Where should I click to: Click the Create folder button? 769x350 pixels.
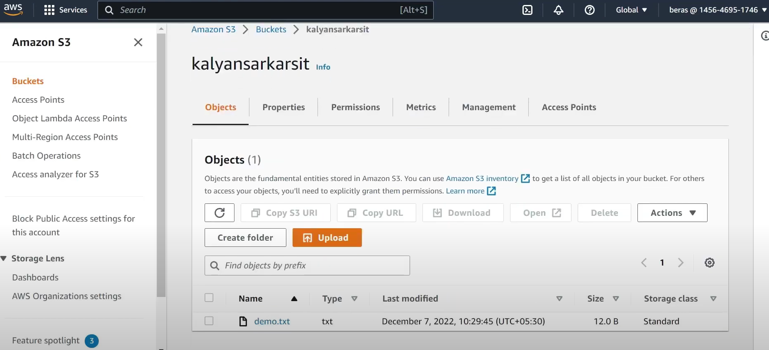pyautogui.click(x=245, y=238)
